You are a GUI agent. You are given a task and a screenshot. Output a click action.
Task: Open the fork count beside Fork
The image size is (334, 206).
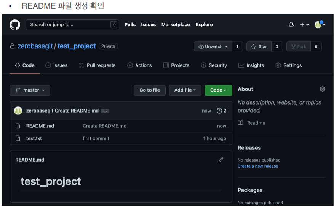(x=316, y=46)
